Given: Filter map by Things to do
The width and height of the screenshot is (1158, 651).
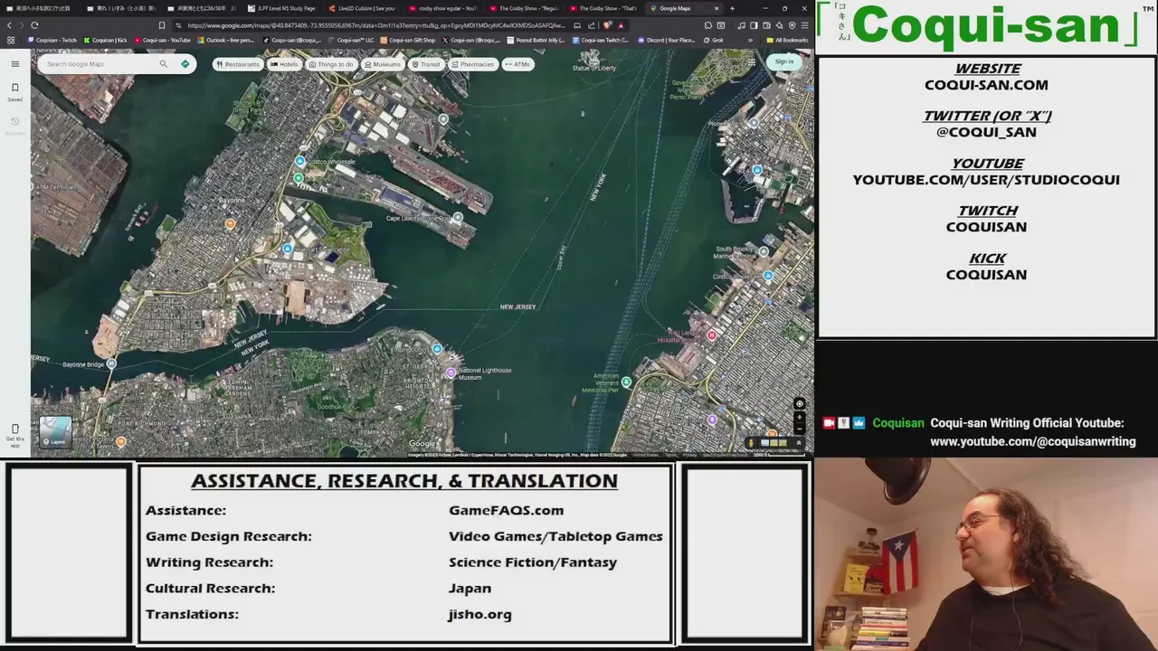Looking at the screenshot, I should tap(331, 64).
